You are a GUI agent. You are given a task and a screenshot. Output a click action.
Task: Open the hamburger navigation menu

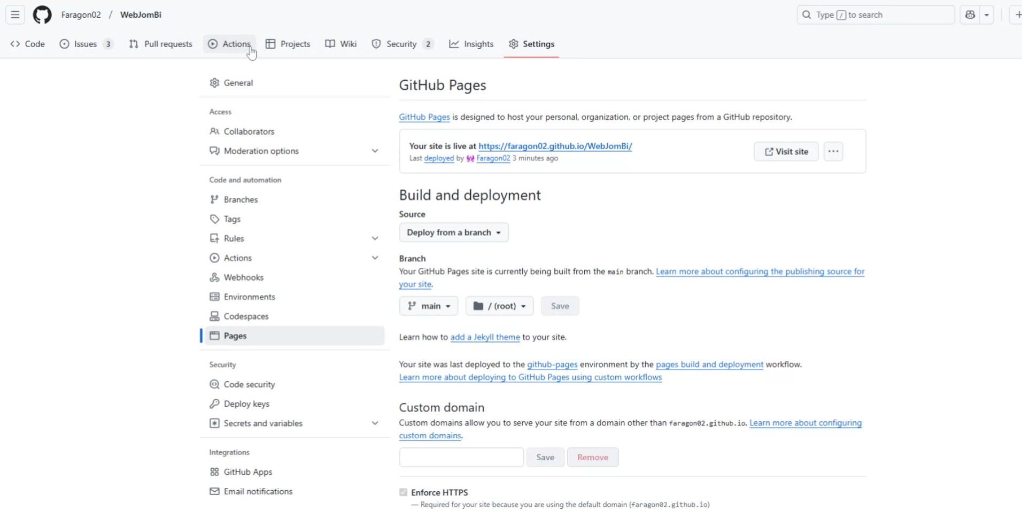pyautogui.click(x=15, y=15)
